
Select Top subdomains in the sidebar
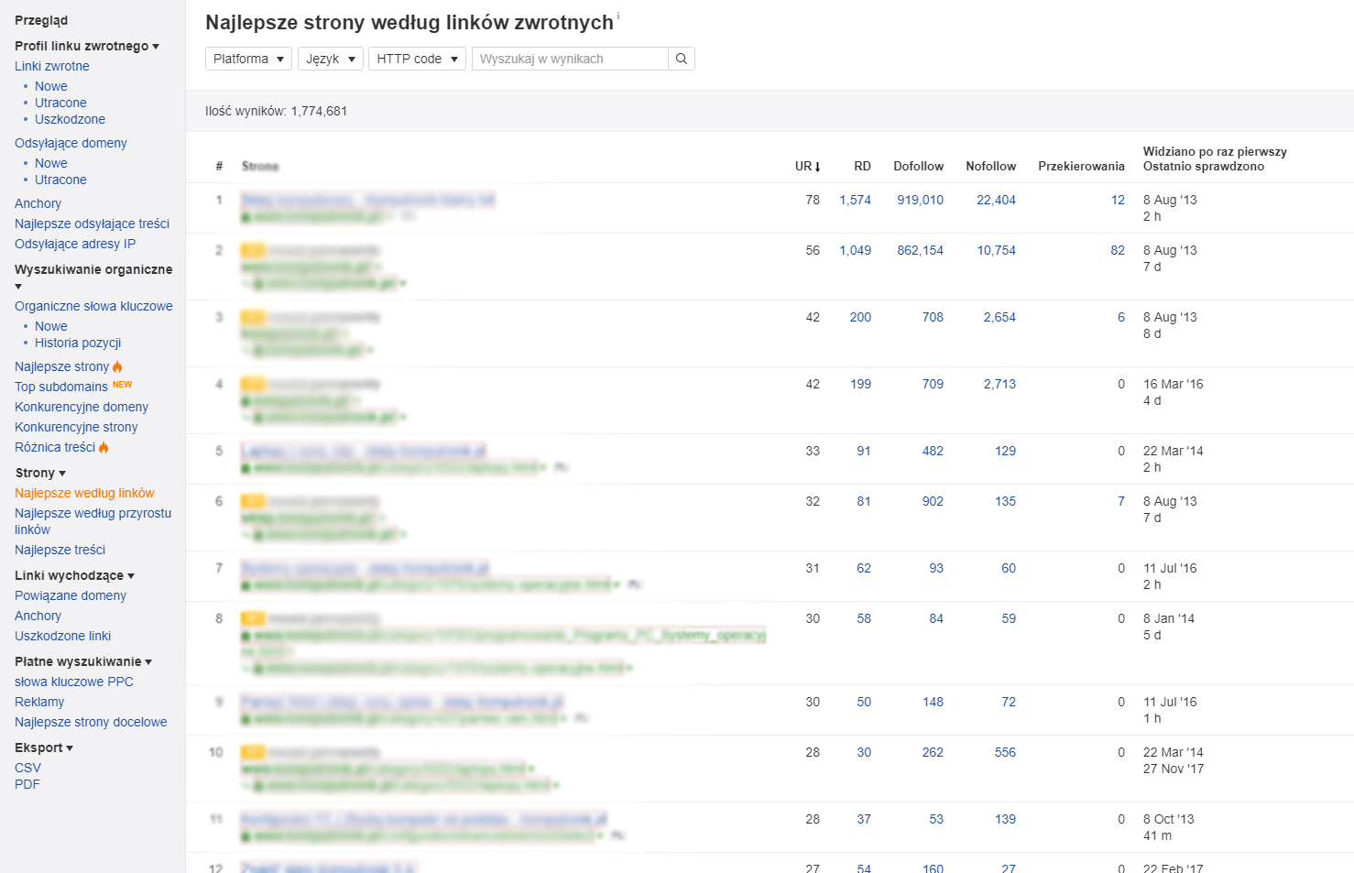61,387
